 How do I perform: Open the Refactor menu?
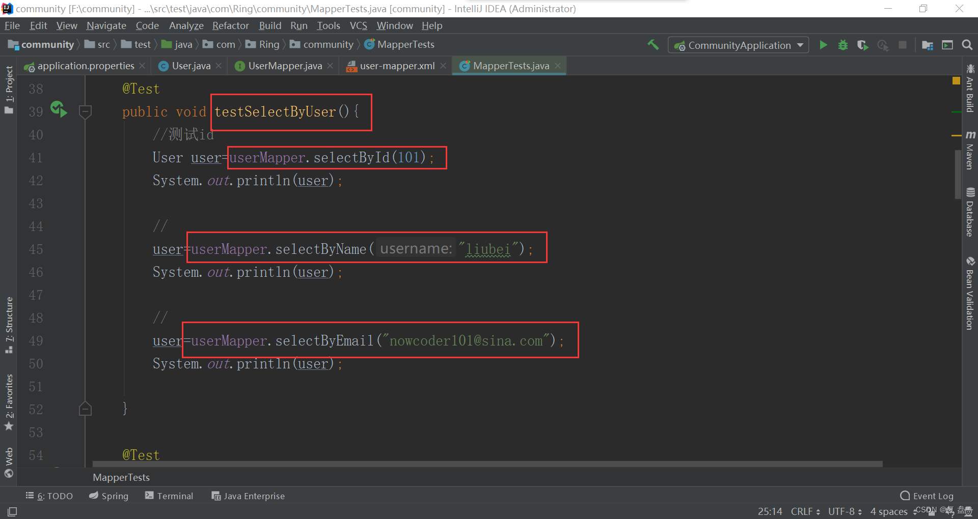pos(230,25)
